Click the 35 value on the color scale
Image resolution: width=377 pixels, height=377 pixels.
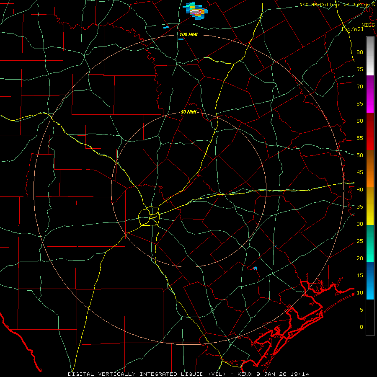(360, 207)
